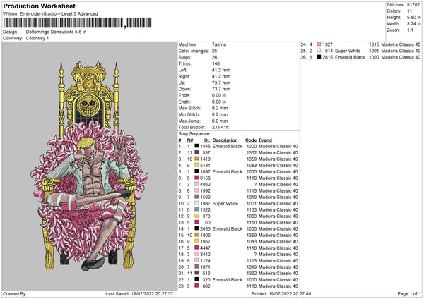This screenshot has width=424, height=299.
Task: Select the light pink swatch beside 4862
Action: pyautogui.click(x=196, y=184)
